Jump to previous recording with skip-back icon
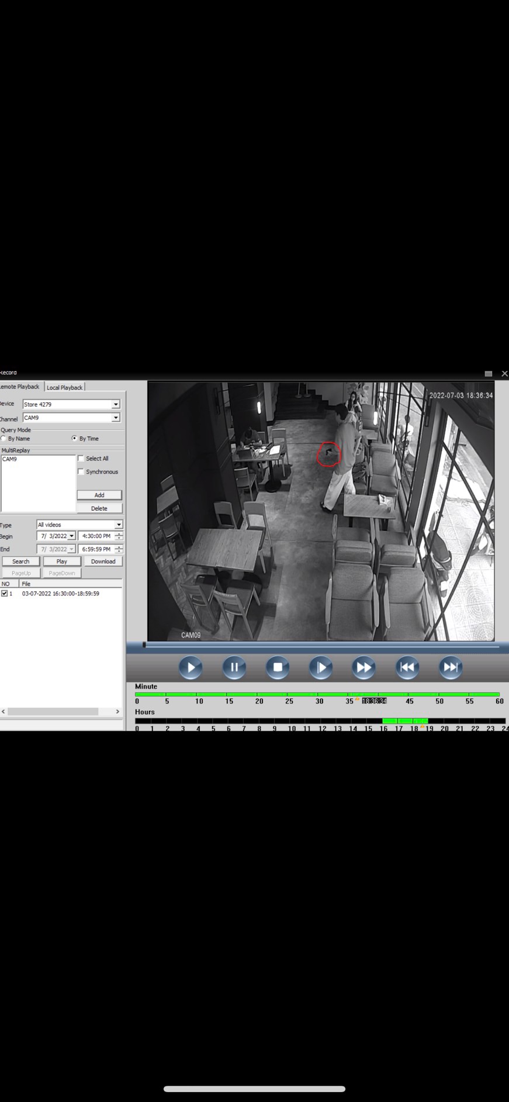Viewport: 509px width, 1102px height. pyautogui.click(x=407, y=667)
